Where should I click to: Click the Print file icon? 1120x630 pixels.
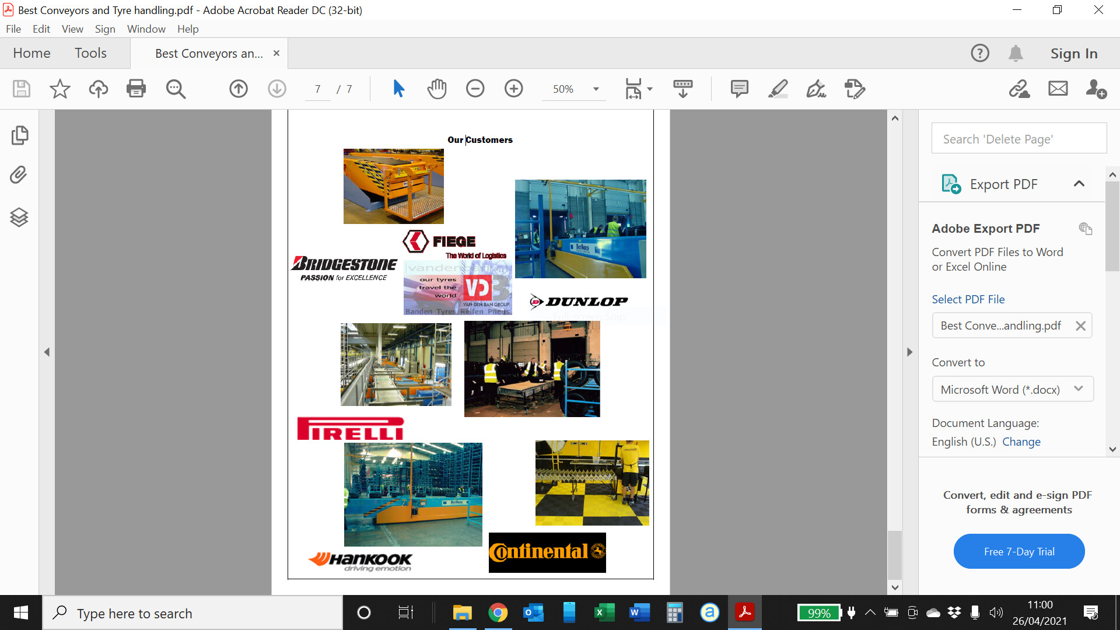136,89
